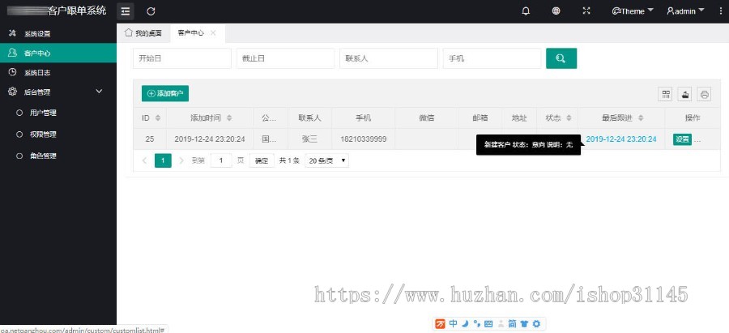Sort by the ID column

[x=158, y=118]
